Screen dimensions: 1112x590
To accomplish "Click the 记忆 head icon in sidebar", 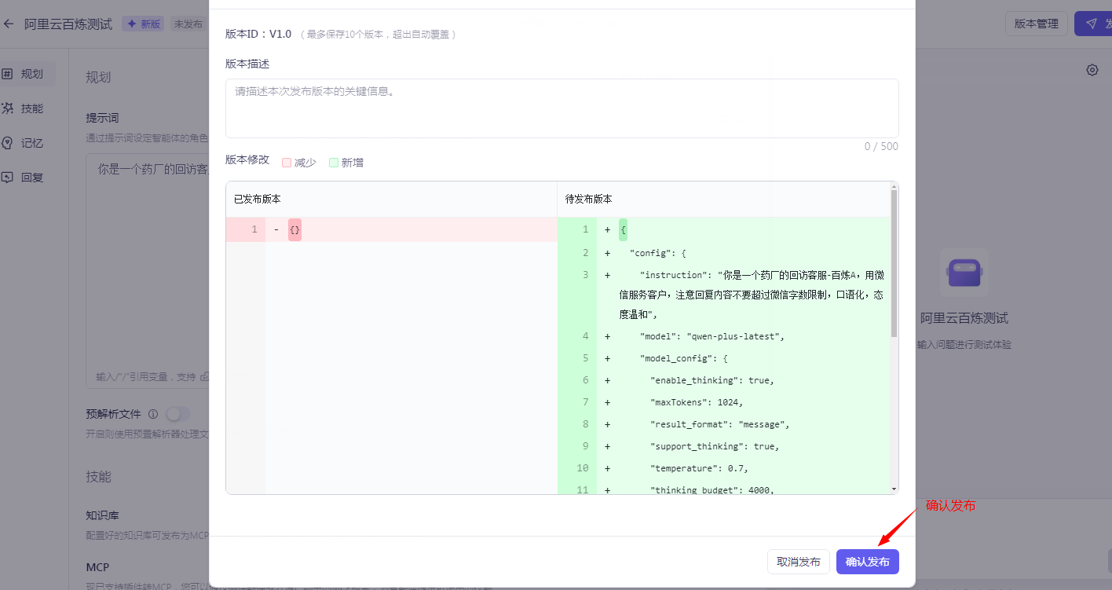I will click(7, 143).
